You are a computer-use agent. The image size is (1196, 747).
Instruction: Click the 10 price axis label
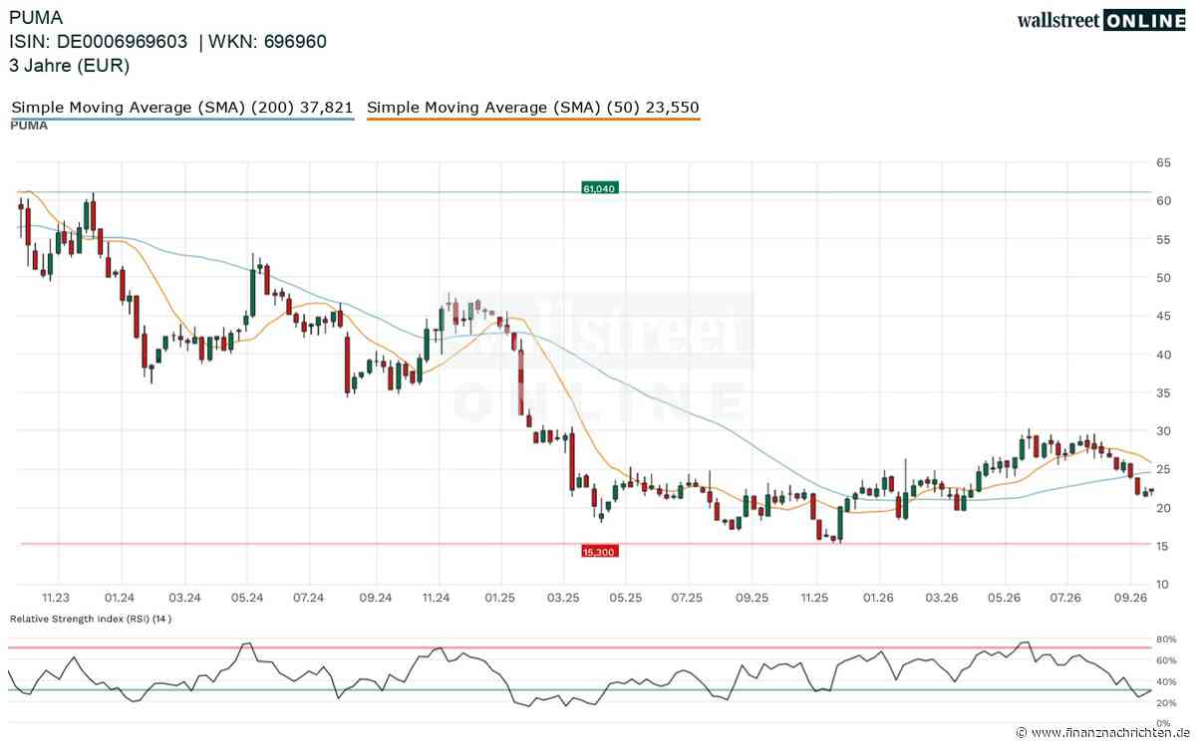coord(1163,584)
